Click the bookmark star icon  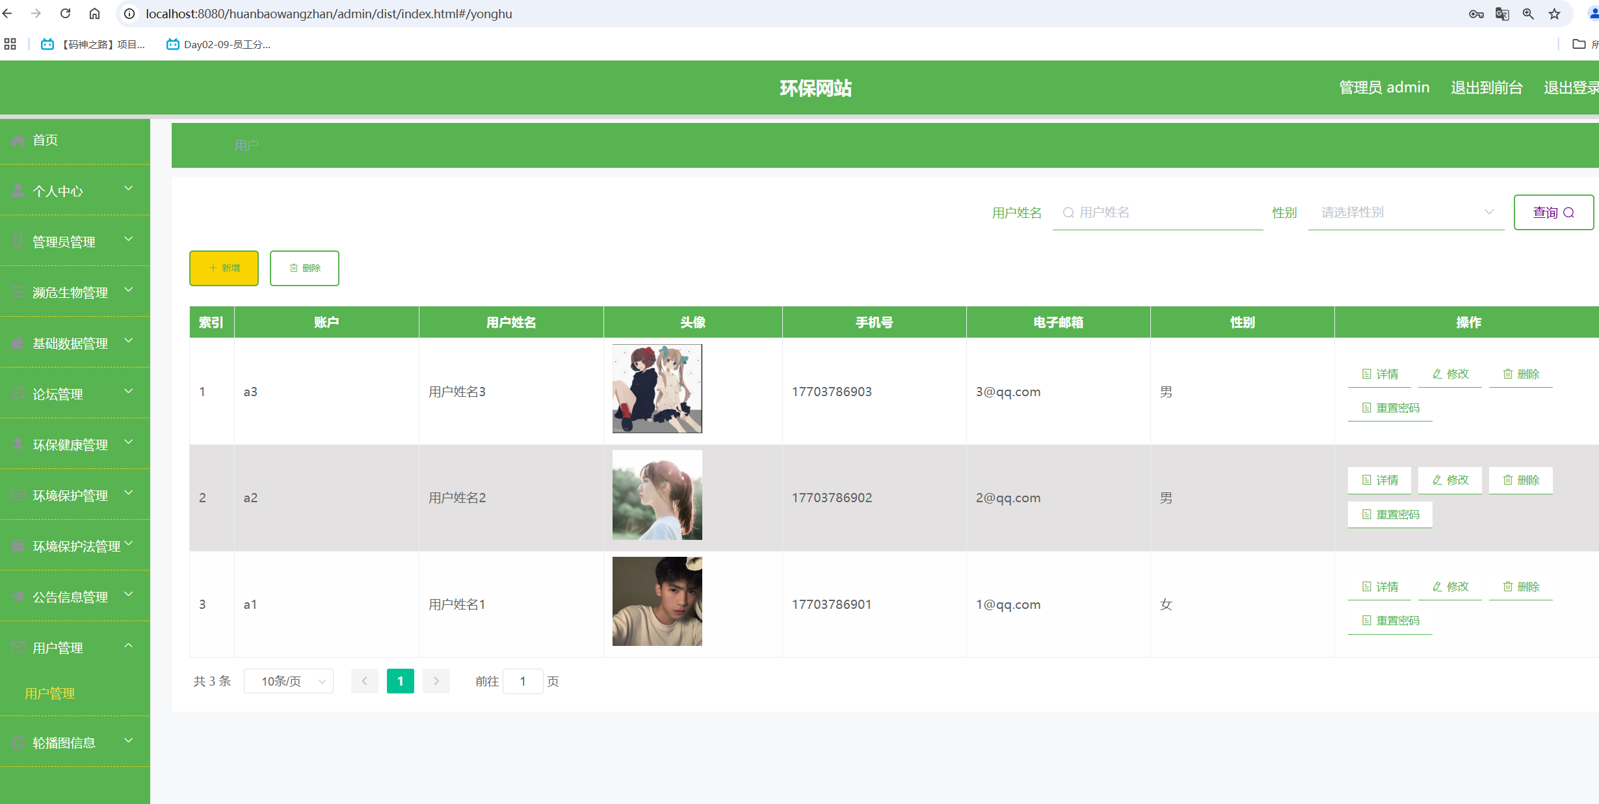1554,14
